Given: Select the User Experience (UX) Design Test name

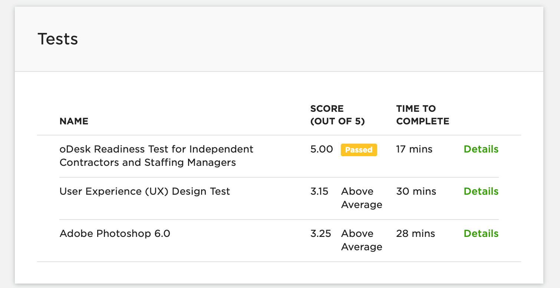Looking at the screenshot, I should point(145,191).
